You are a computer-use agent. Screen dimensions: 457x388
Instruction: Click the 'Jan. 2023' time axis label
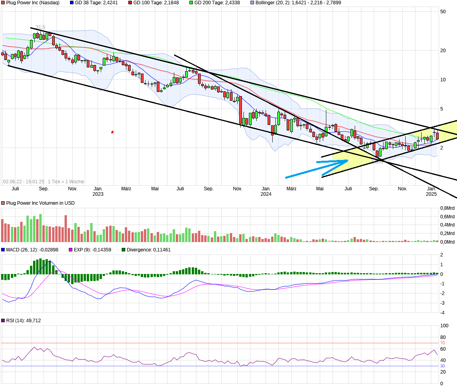coord(98,191)
